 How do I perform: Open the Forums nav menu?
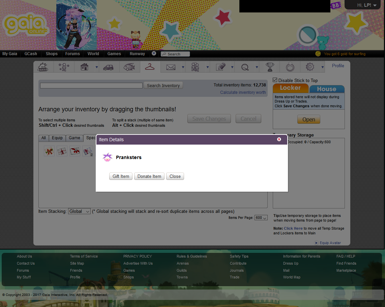(72, 54)
